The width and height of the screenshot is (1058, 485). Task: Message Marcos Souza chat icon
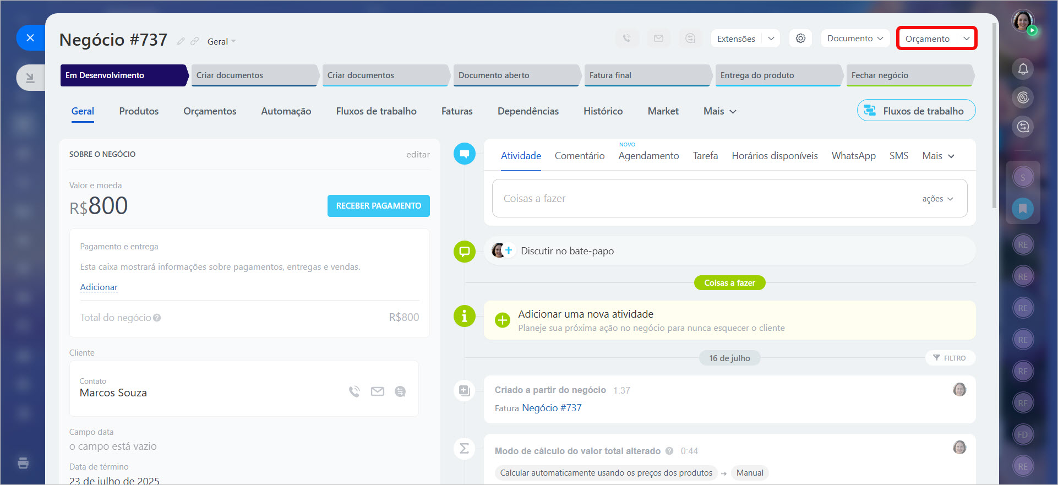400,391
